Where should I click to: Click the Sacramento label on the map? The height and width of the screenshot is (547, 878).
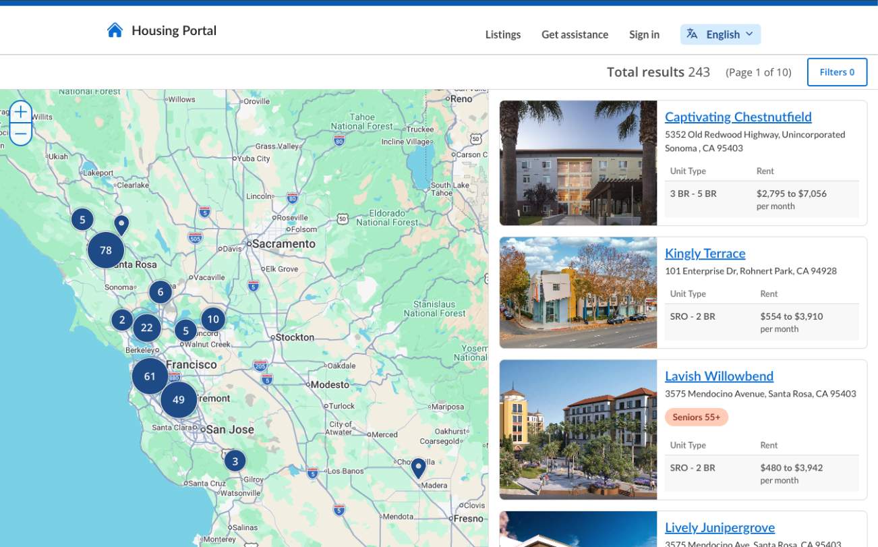283,243
